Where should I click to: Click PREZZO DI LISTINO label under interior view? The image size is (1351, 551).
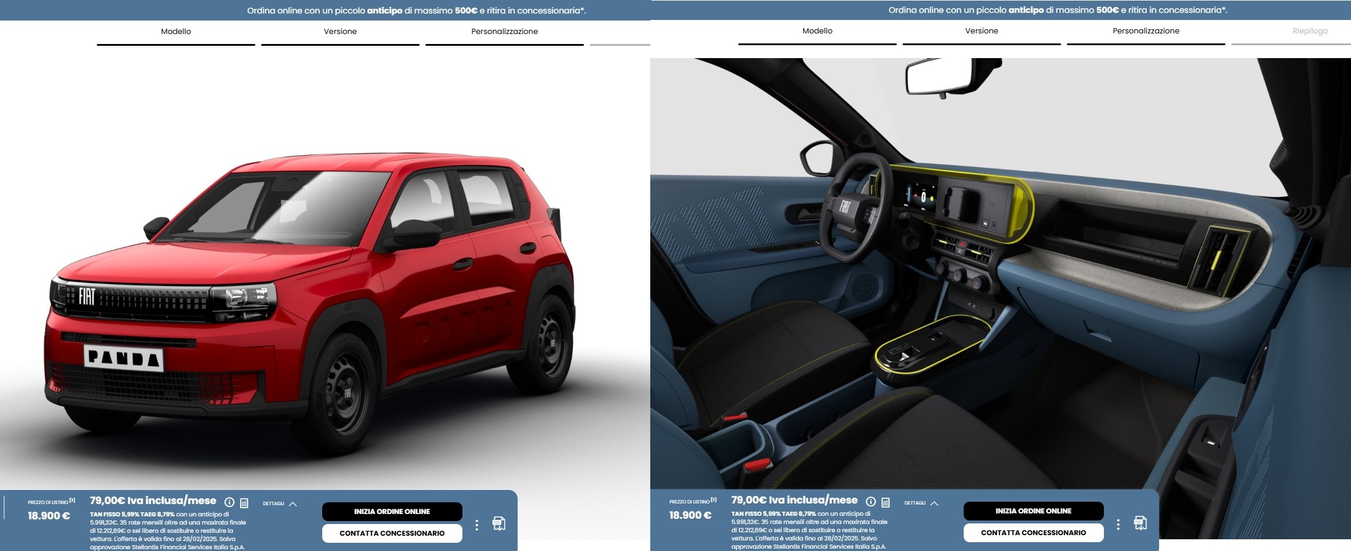(693, 501)
